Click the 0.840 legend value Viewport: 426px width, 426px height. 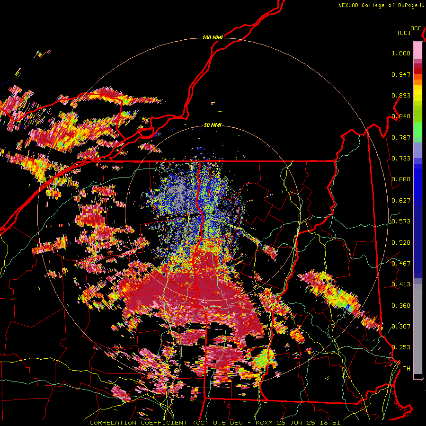(x=401, y=116)
